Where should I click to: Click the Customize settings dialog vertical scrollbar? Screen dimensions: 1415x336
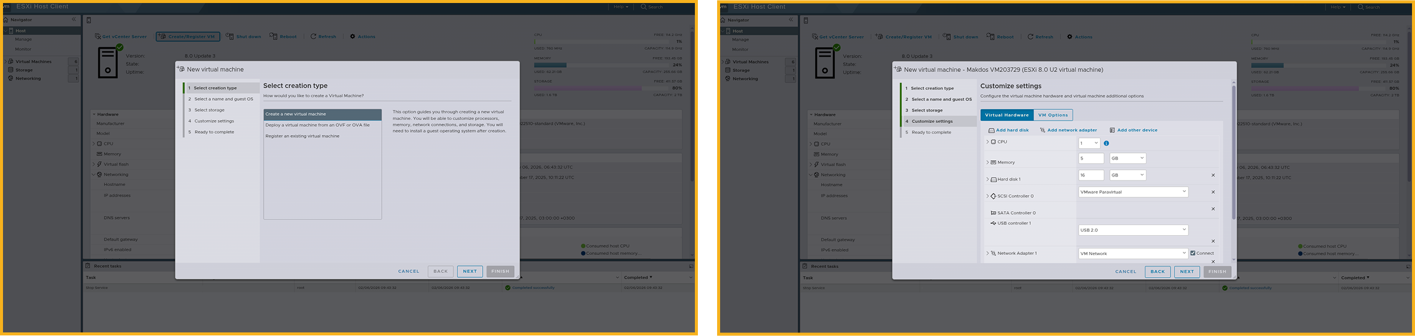click(1234, 150)
